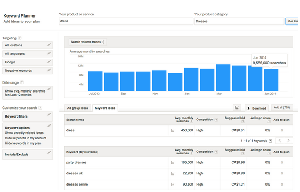
Task: Edit Keyword options pencil icon
Action: [49, 126]
